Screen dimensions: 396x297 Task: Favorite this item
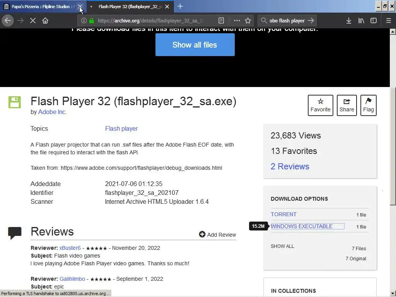tap(321, 105)
